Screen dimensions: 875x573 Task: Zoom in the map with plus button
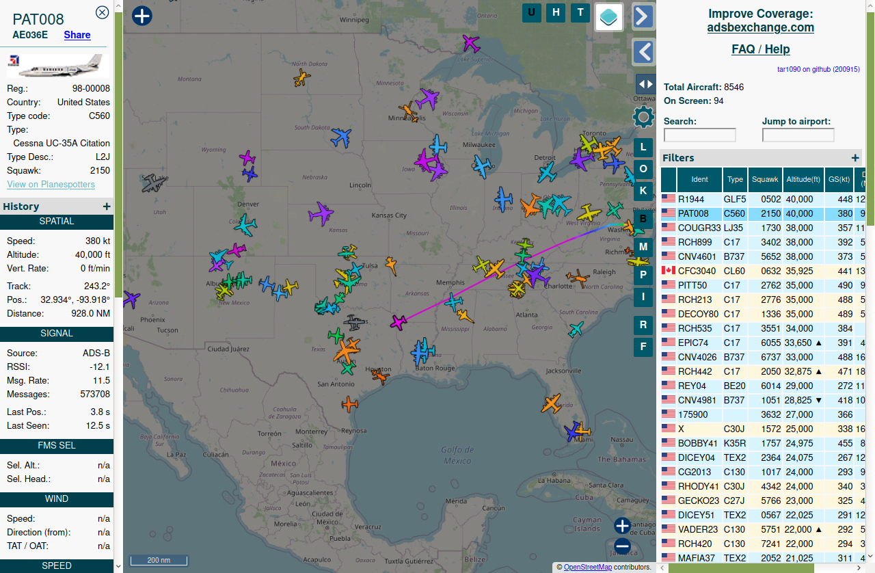622,526
